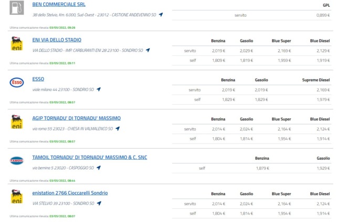Click ENI Via dello Stadio servito Blue Diesel 2,129 €
The height and width of the screenshot is (222, 357).
323,51
